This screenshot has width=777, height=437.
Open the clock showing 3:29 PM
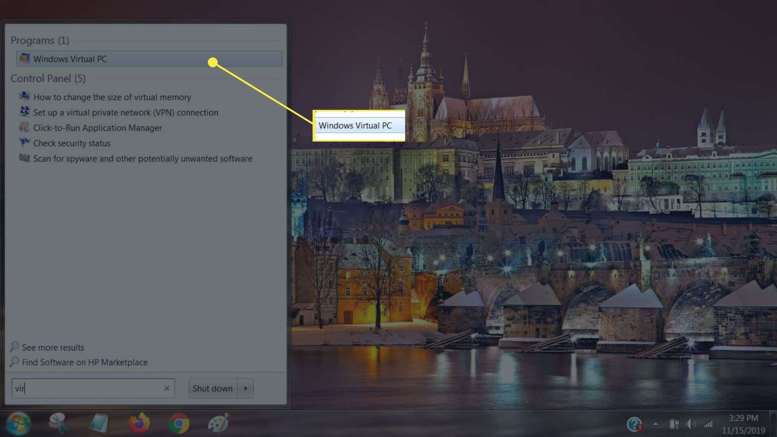coord(743,424)
